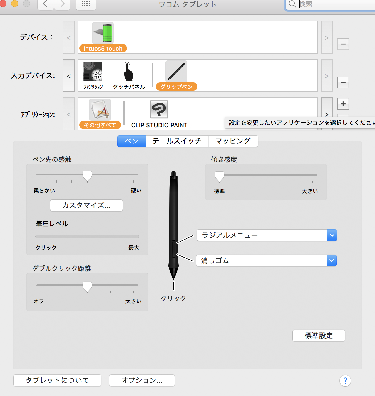The width and height of the screenshot is (375, 396).
Task: Click the plus button to add application
Action: coord(343,104)
